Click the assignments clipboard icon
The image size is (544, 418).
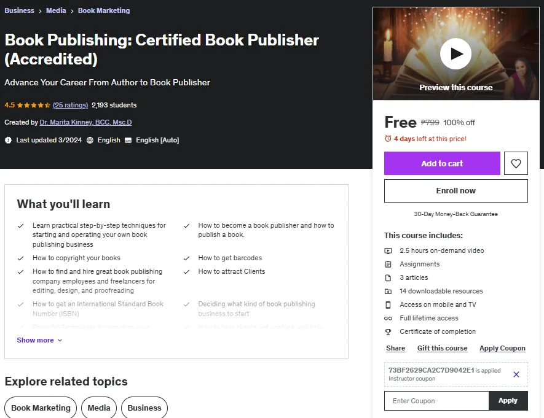[x=388, y=264]
